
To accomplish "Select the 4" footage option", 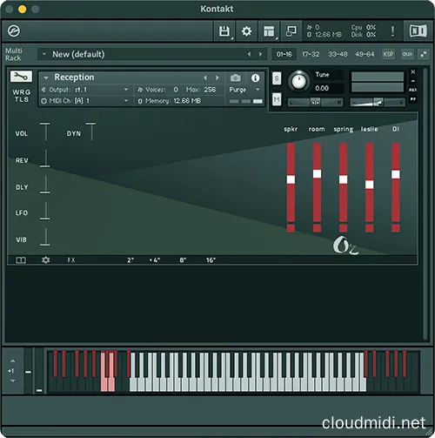I will click(x=155, y=260).
